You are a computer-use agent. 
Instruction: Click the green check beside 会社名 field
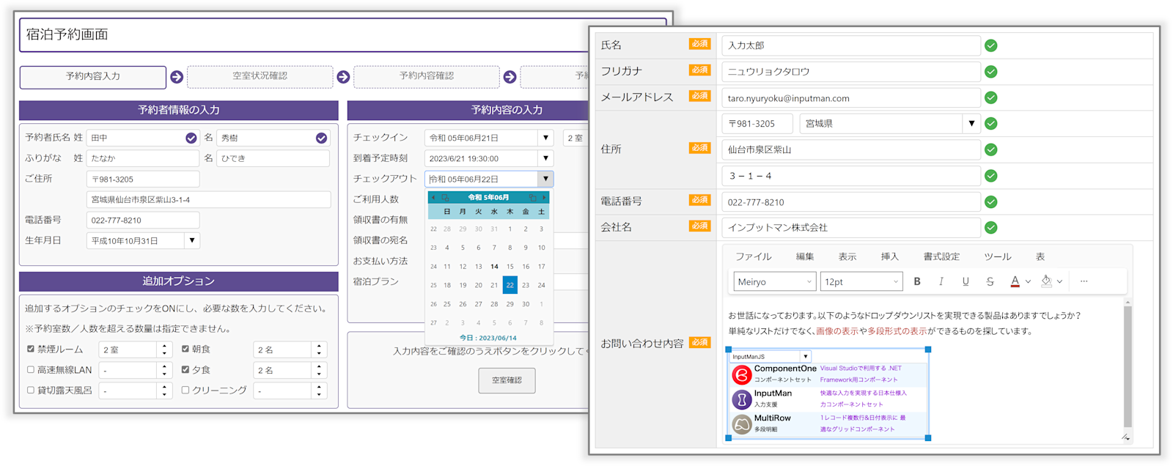tap(991, 228)
